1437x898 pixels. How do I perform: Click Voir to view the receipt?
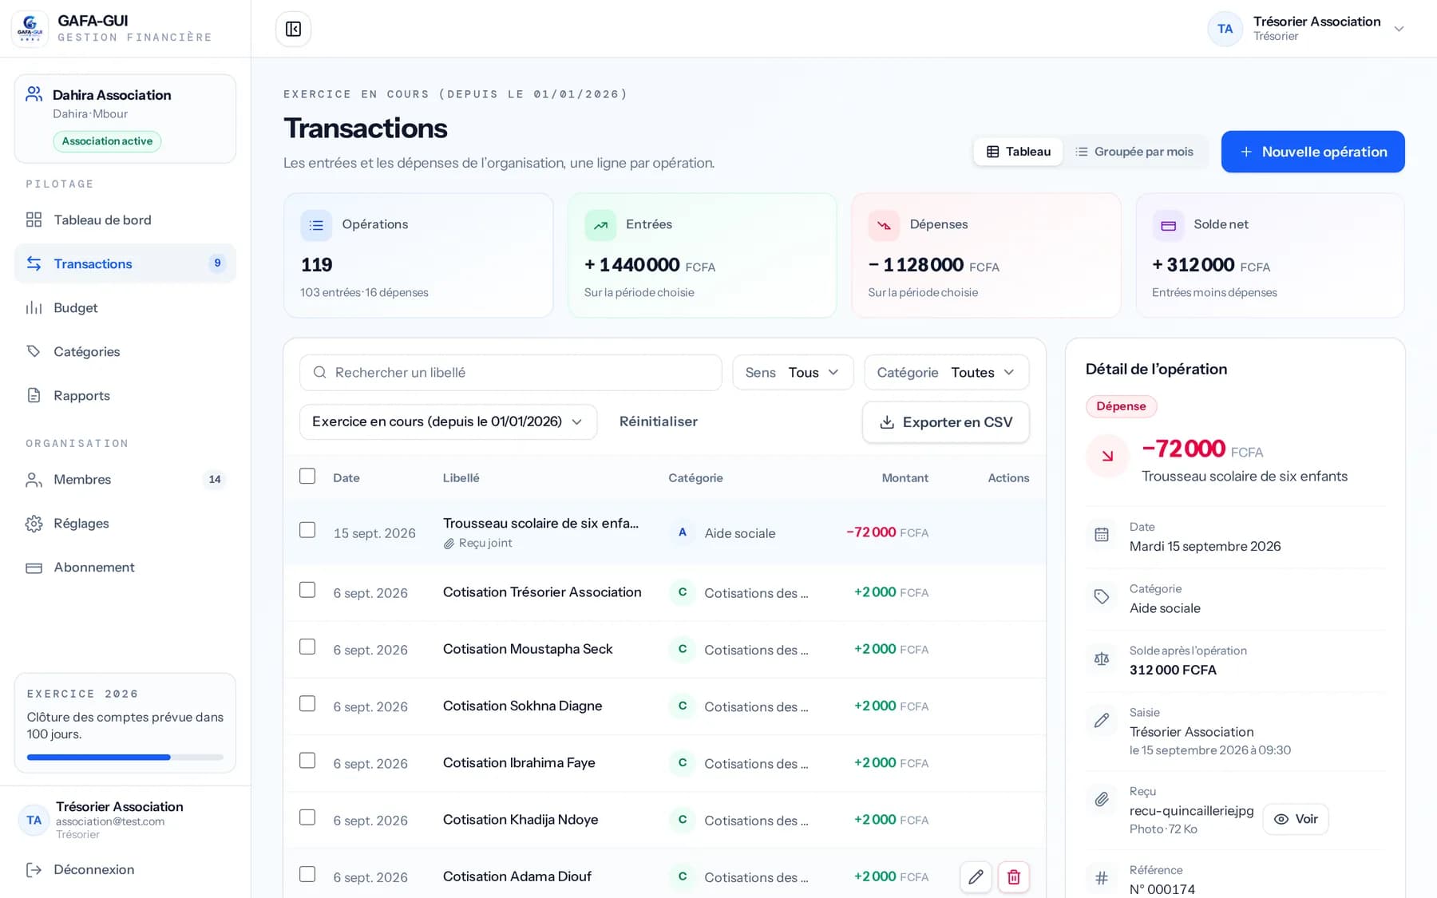pyautogui.click(x=1296, y=819)
